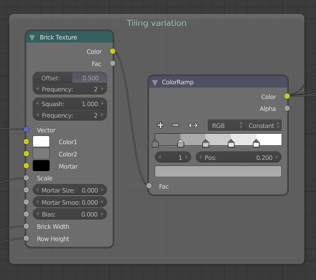Screen dimensions: 316x280
Task: Increase the Bias value
Action: pos(102,214)
